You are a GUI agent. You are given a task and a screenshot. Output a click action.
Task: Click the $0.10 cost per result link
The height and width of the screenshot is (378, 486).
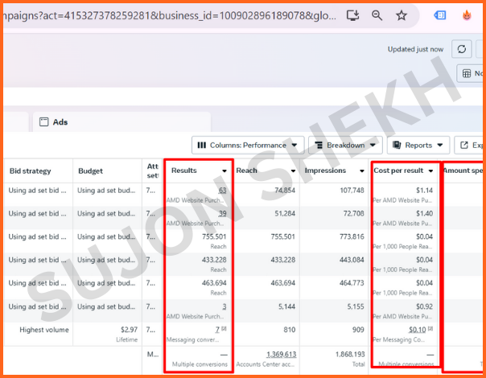416,330
